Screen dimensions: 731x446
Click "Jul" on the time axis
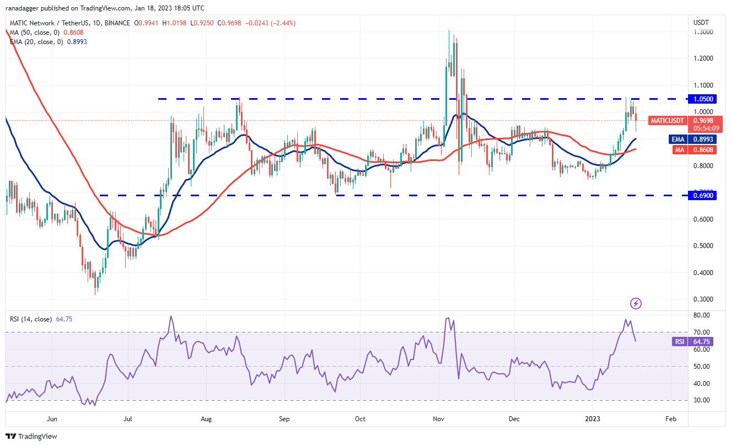[128, 419]
